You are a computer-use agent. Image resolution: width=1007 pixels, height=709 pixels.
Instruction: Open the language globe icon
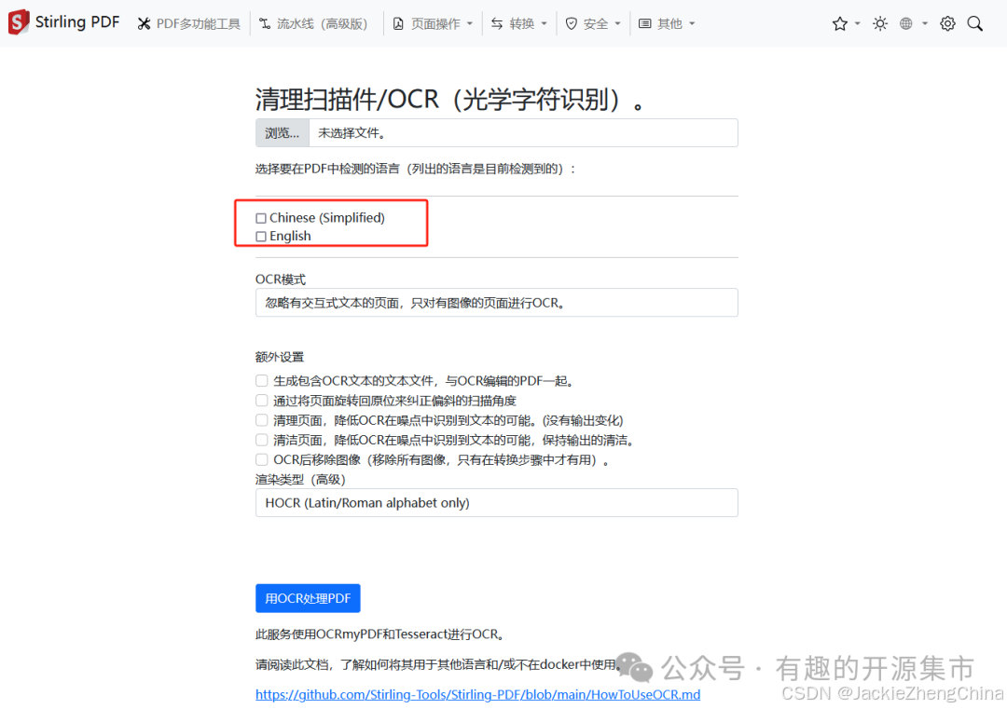pos(906,23)
